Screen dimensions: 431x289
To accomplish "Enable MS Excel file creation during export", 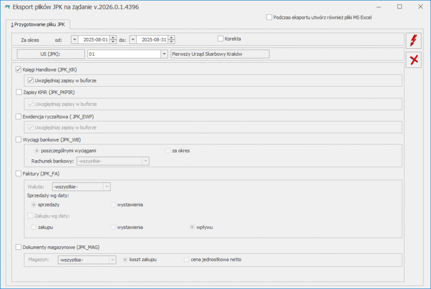I will pyautogui.click(x=269, y=17).
